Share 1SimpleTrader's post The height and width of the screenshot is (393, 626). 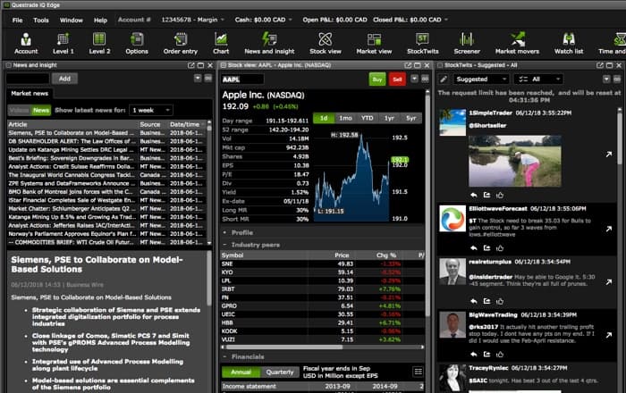click(x=486, y=195)
